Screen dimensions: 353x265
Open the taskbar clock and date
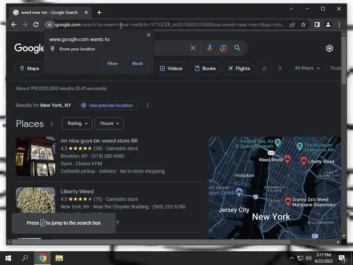(x=323, y=258)
